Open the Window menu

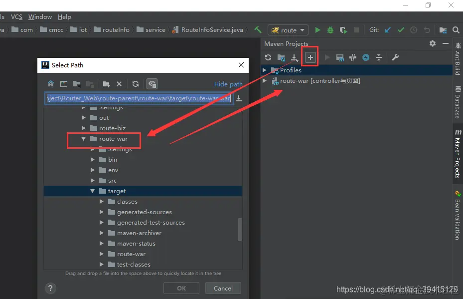(40, 17)
